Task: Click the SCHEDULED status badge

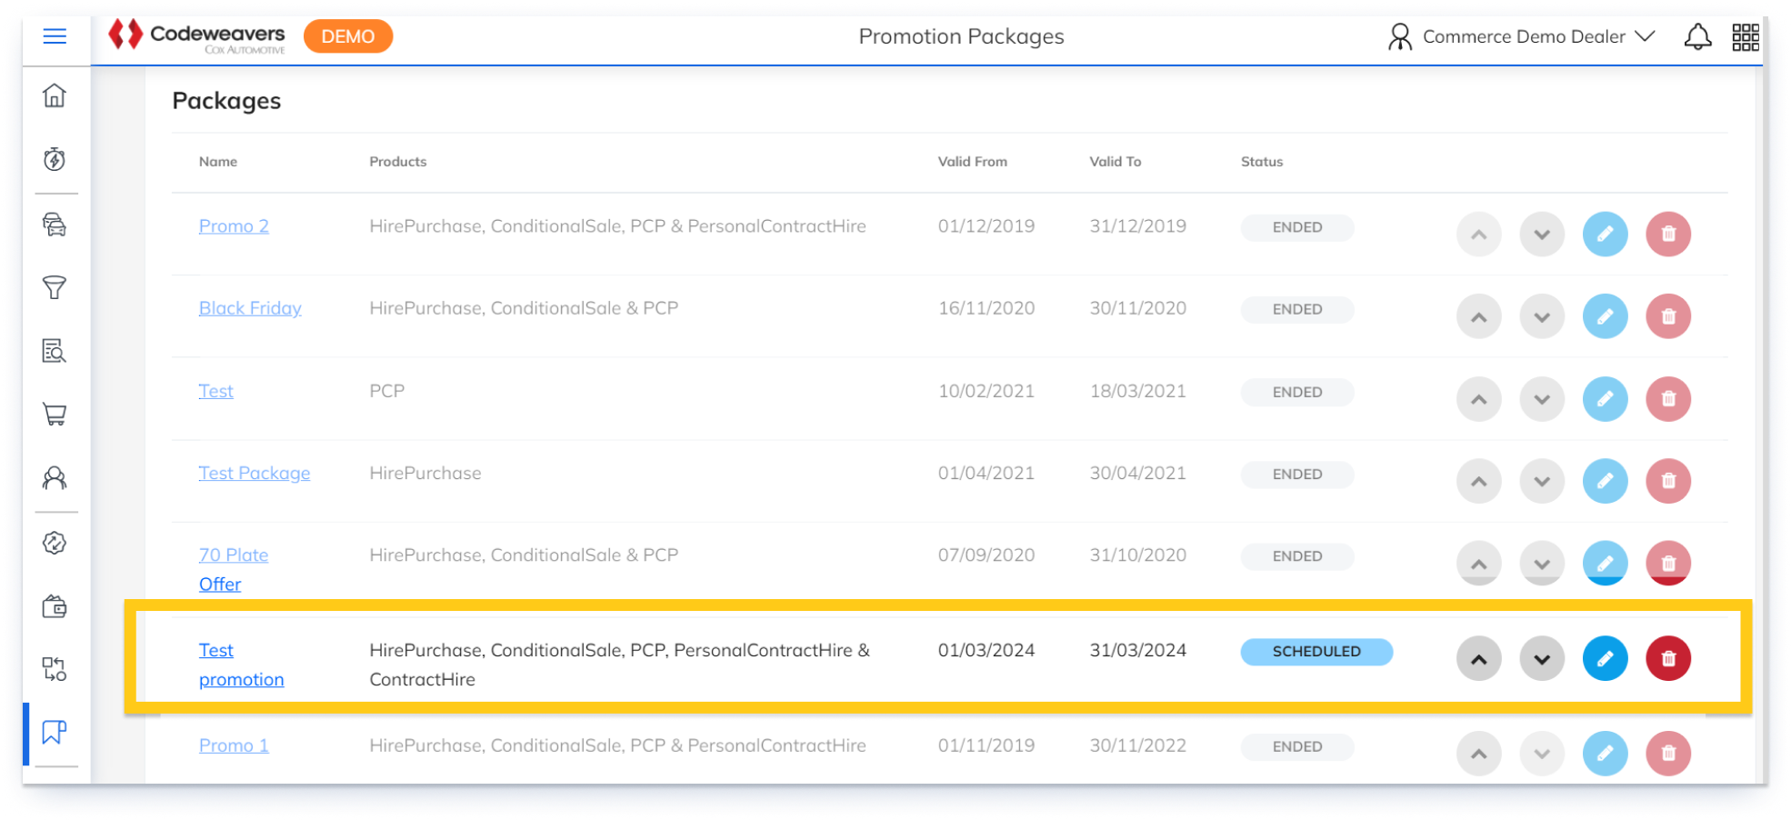Action: point(1316,652)
